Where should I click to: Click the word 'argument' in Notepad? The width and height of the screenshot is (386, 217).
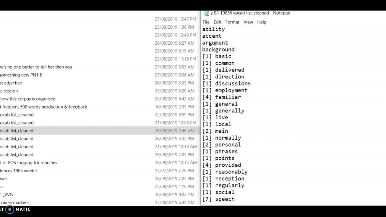(215, 43)
